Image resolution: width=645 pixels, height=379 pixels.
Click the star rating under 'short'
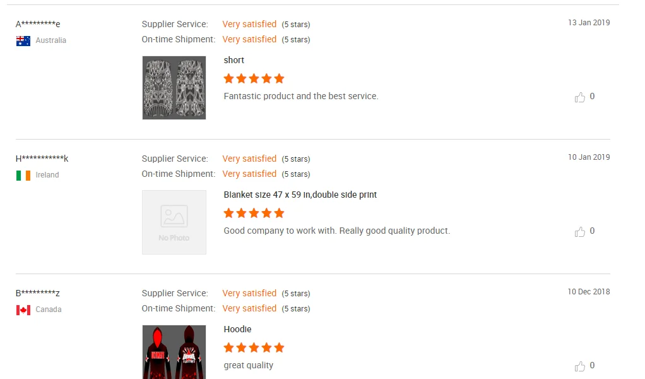tap(254, 78)
